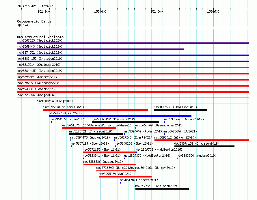Open nsv3175911 (Chaisson2019) label
257x200 pixels.
coord(157,186)
